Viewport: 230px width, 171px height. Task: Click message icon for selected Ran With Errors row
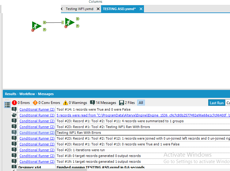tap(14, 133)
